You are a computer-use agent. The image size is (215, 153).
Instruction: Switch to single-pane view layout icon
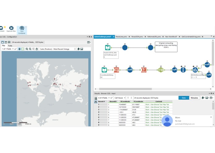2,42
